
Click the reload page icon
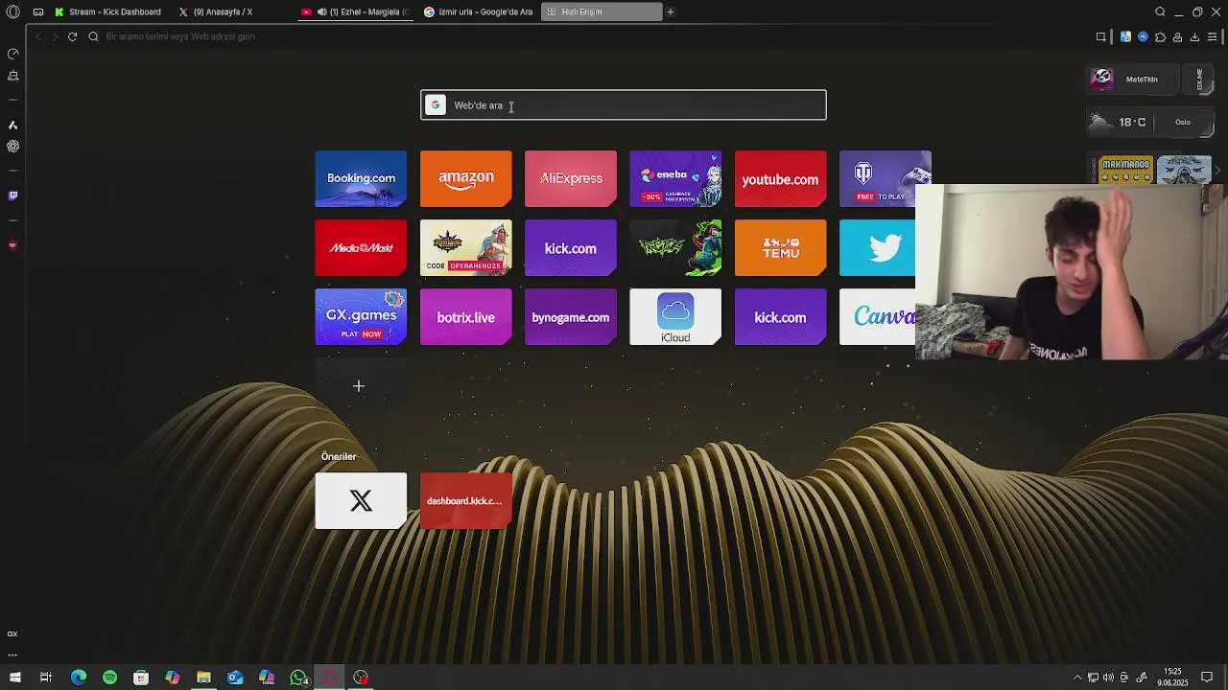[x=72, y=36]
